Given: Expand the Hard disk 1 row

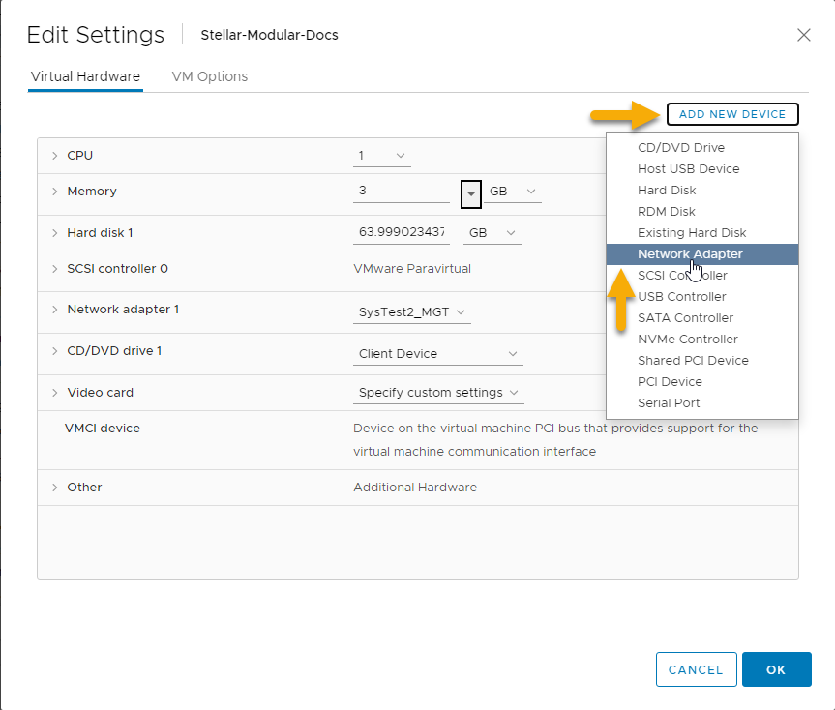Looking at the screenshot, I should click(x=55, y=233).
